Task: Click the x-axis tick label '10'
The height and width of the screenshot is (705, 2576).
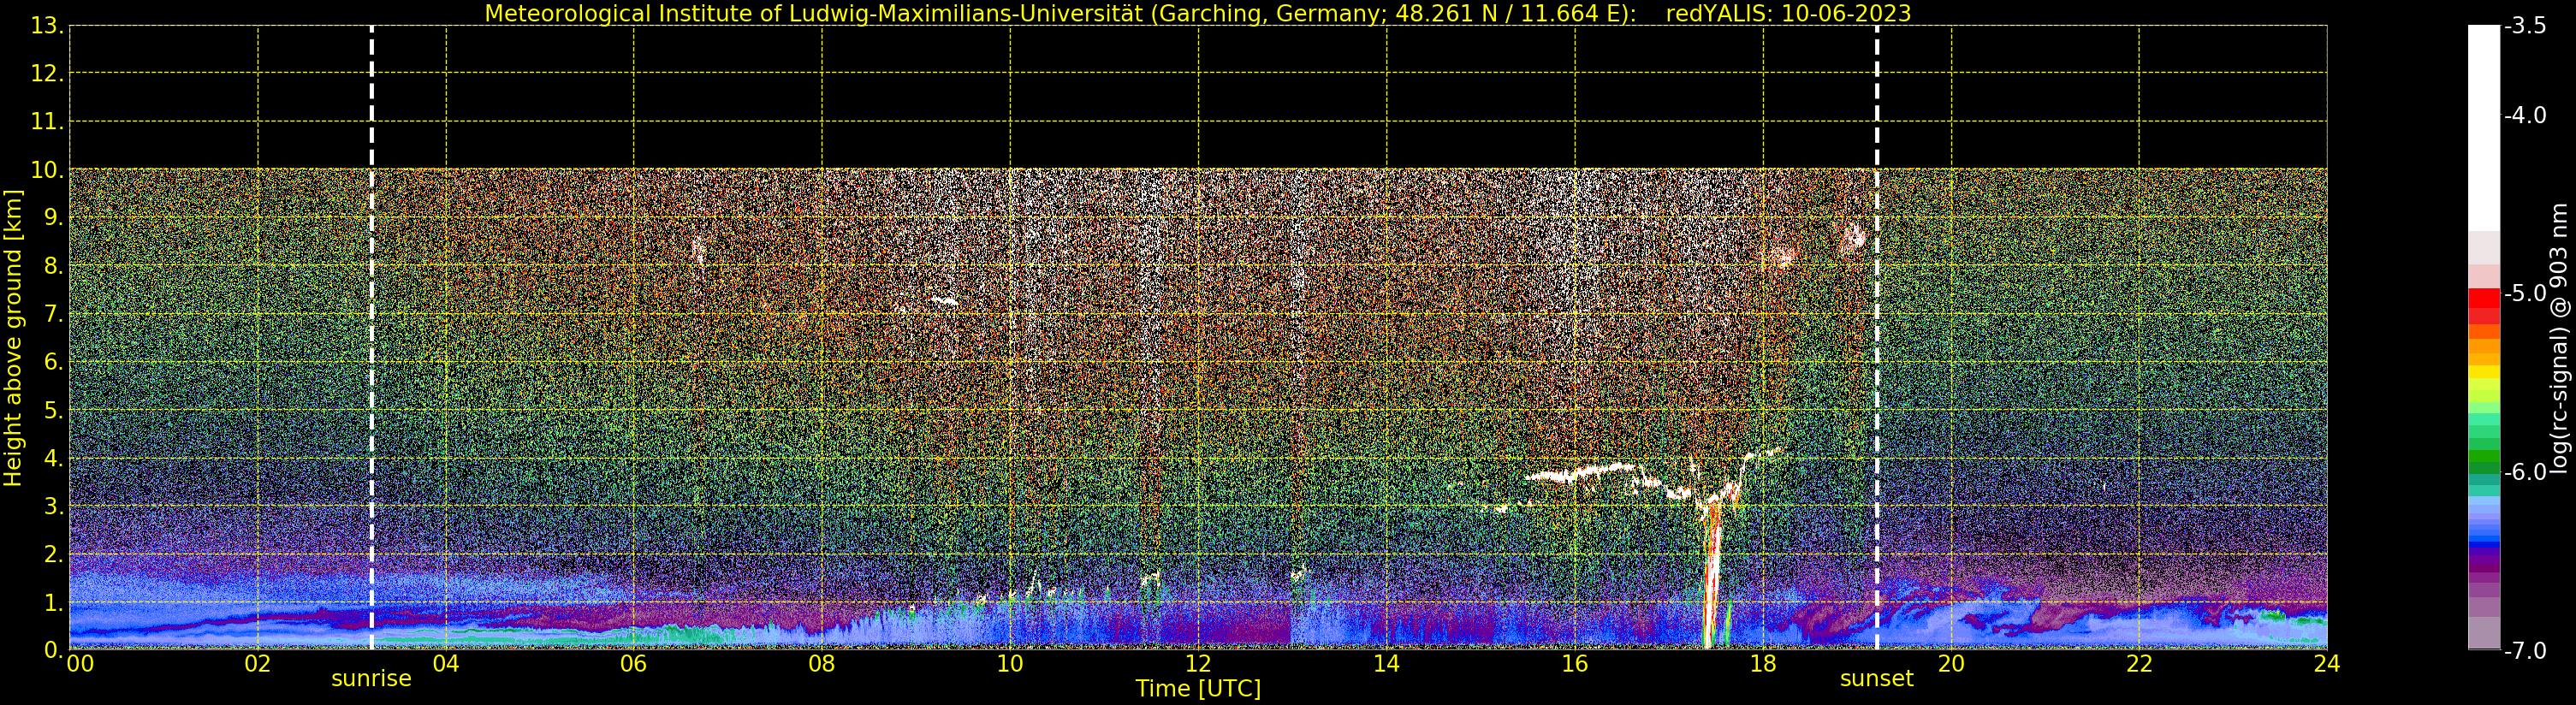Action: 1010,664
